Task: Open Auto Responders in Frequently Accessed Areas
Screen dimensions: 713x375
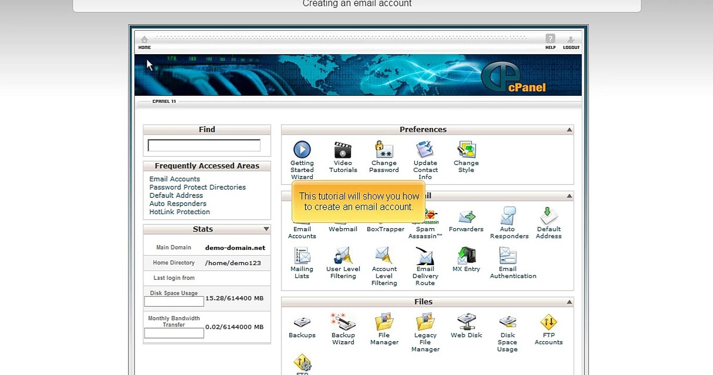Action: pyautogui.click(x=178, y=204)
